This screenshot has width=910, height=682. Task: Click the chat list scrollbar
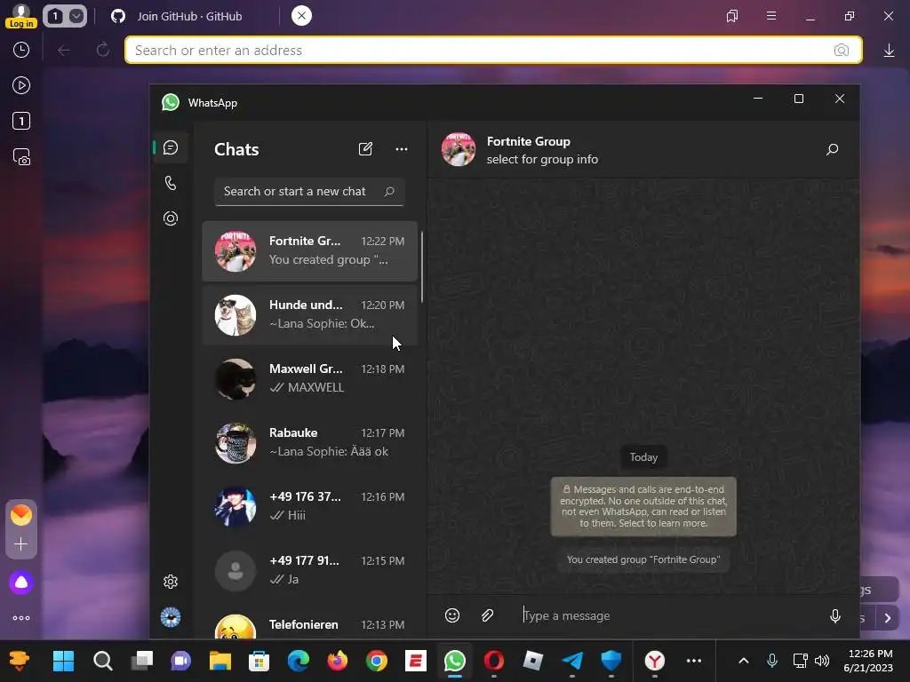point(422,266)
